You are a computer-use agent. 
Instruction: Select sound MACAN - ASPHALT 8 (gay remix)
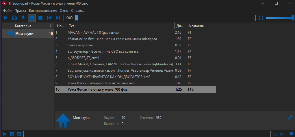135,33
